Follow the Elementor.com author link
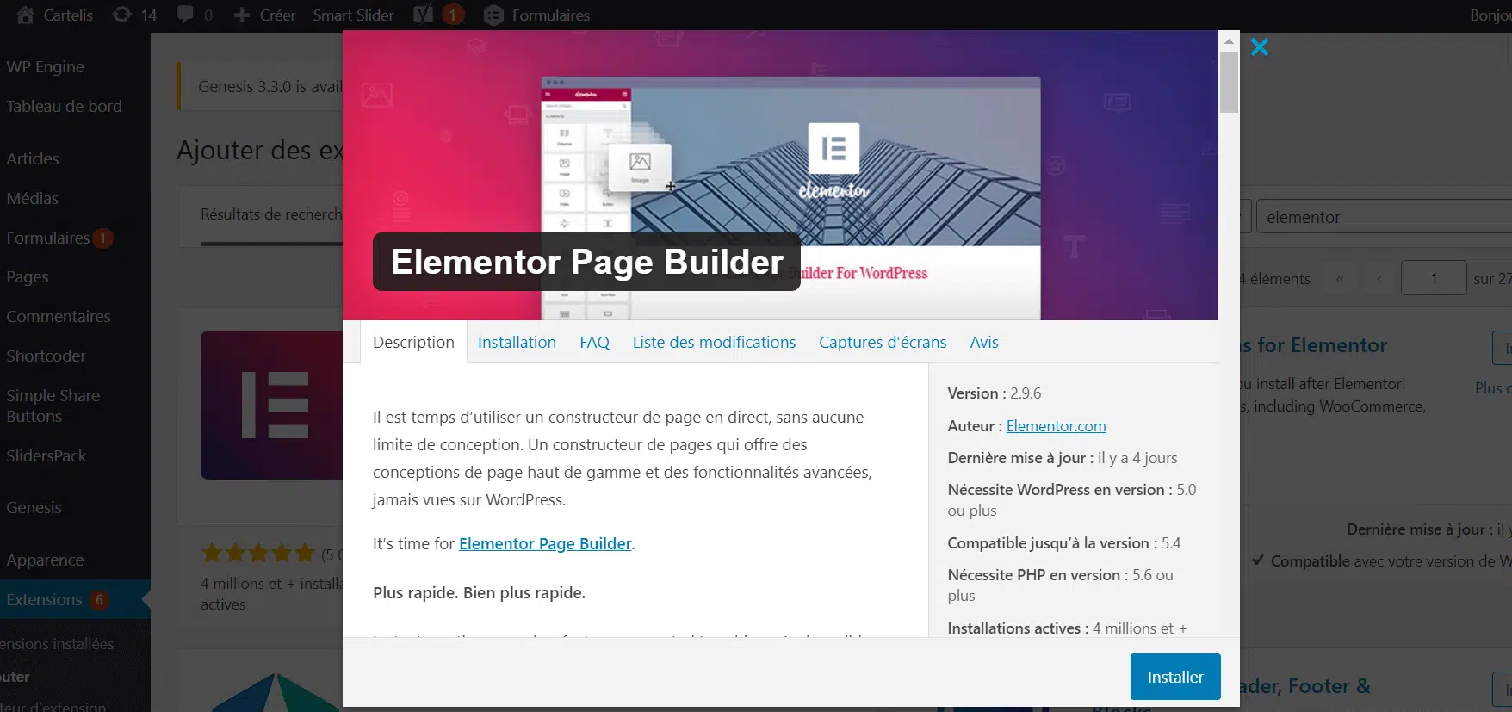 point(1056,426)
